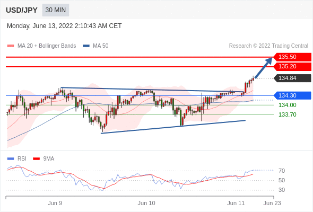Viewport: 313px width, 212px height.
Task: Click the Research © 2022 Trading Central credit
Action: point(268,46)
